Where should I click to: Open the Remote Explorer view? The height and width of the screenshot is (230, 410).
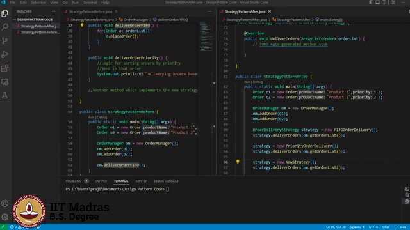click(4, 82)
